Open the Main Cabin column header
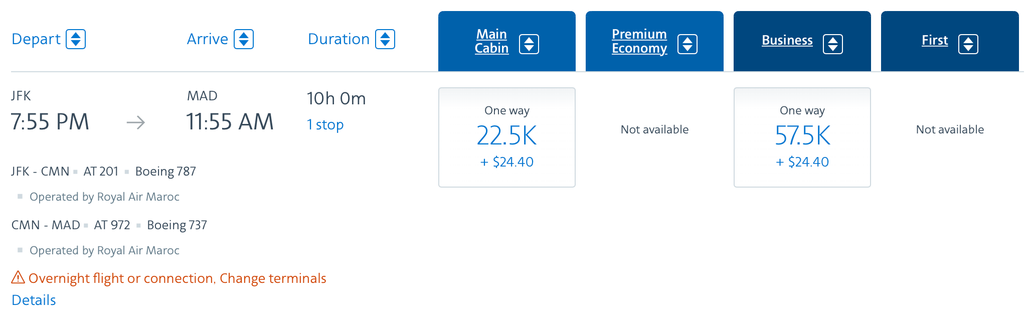The width and height of the screenshot is (1030, 314). [x=491, y=41]
